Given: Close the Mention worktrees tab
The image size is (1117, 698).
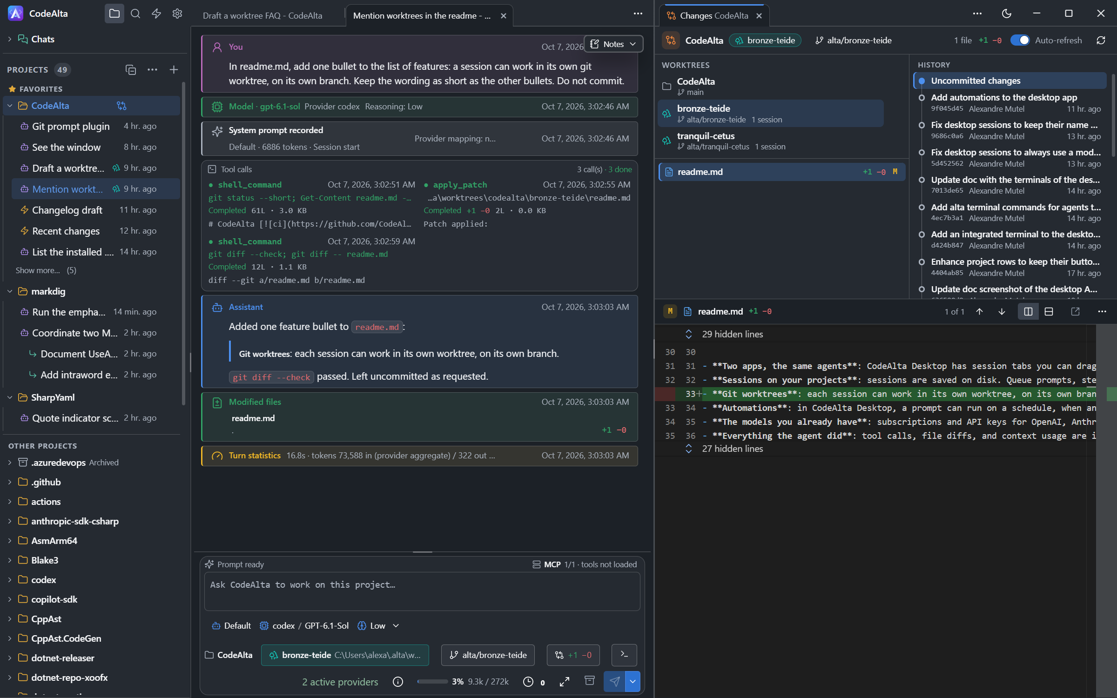Looking at the screenshot, I should pos(503,15).
